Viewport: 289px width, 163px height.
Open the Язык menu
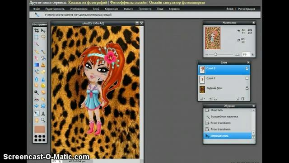[x=160, y=9]
